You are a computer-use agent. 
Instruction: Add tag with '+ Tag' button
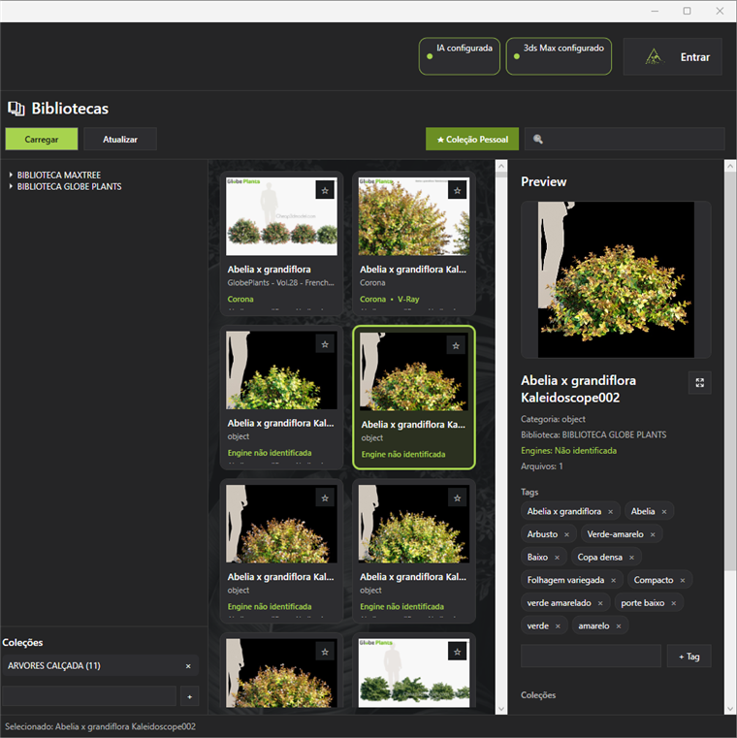click(x=689, y=657)
